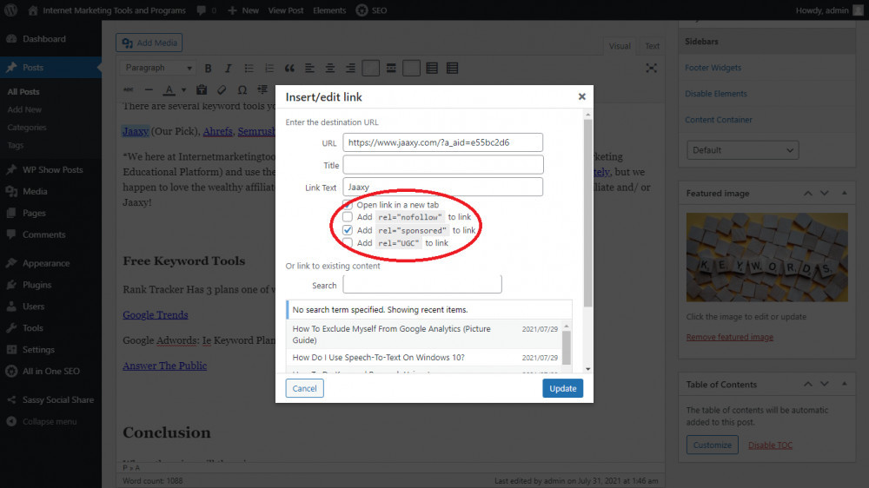The image size is (869, 488).
Task: Switch to the Text editor tab
Action: click(x=652, y=46)
